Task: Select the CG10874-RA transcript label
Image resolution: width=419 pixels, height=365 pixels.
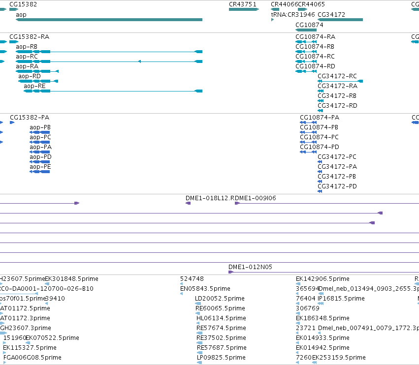Action: (x=315, y=37)
